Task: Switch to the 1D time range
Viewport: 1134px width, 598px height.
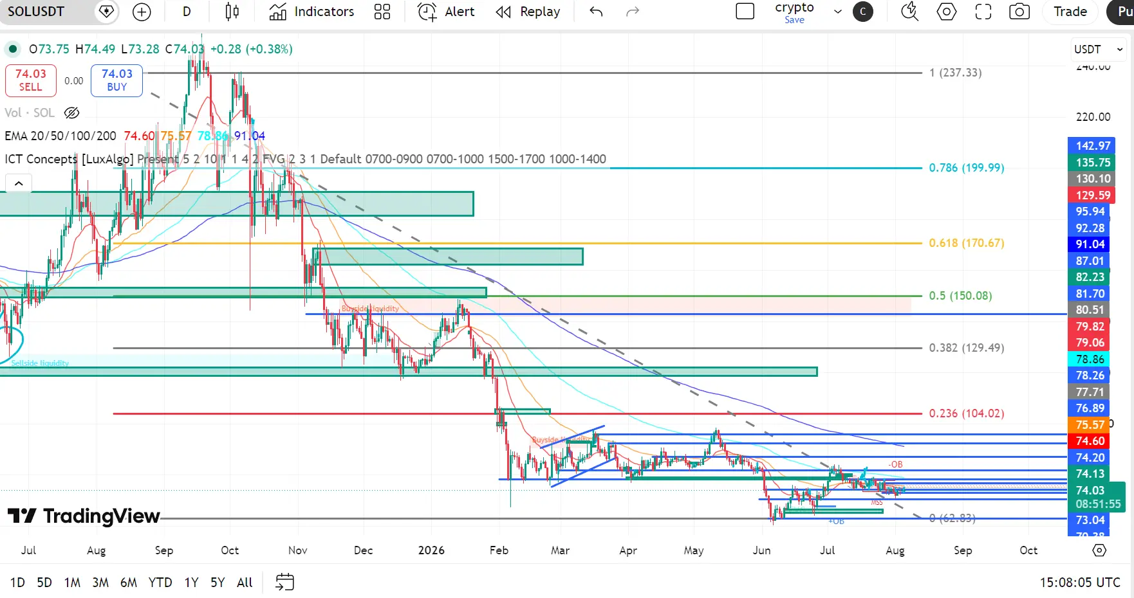Action: click(17, 583)
